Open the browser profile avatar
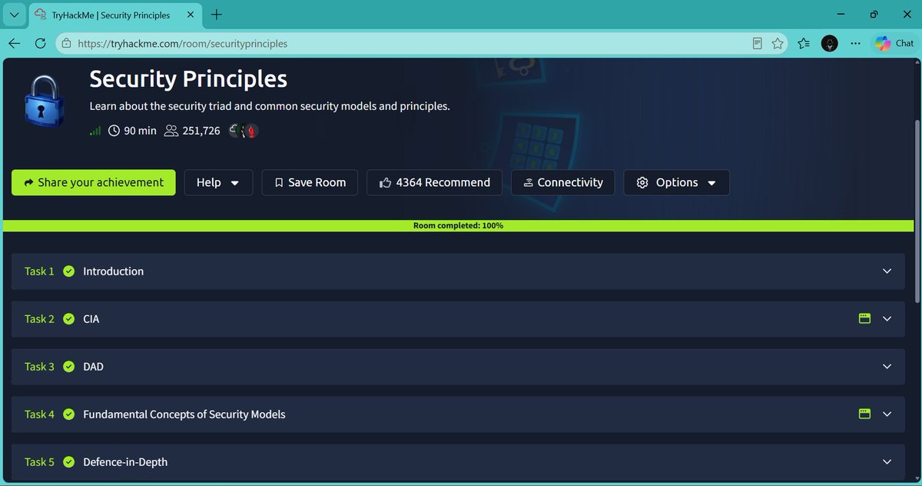922x486 pixels. [830, 44]
